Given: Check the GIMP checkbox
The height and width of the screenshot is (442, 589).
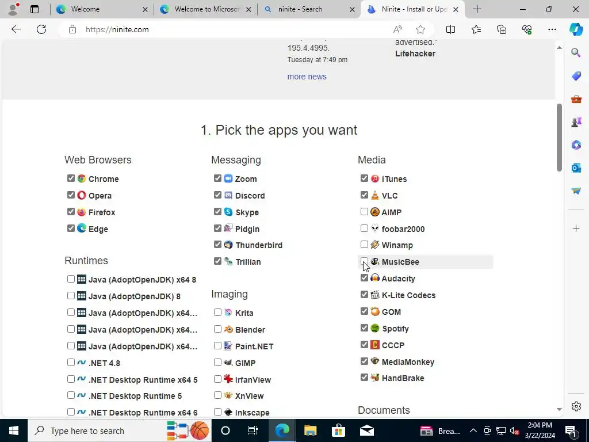Looking at the screenshot, I should [x=217, y=363].
